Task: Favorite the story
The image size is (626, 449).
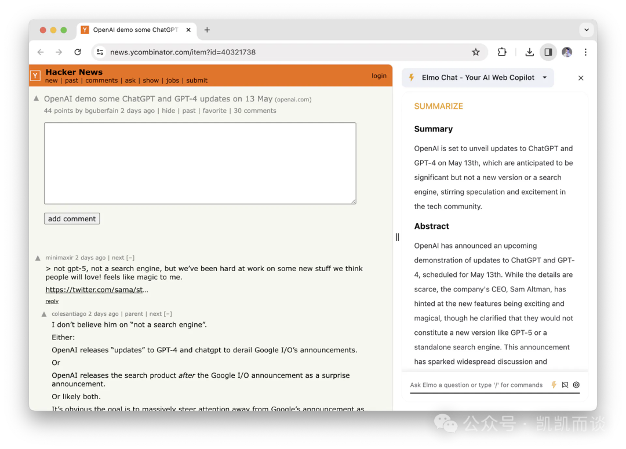Action: [214, 111]
